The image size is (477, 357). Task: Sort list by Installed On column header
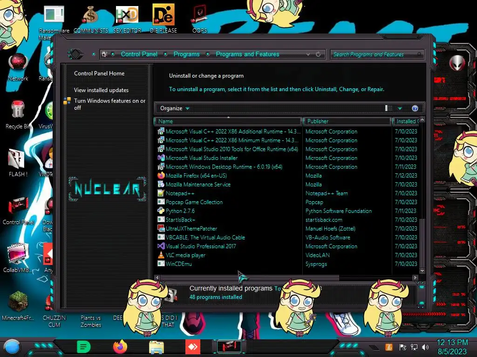click(x=406, y=121)
